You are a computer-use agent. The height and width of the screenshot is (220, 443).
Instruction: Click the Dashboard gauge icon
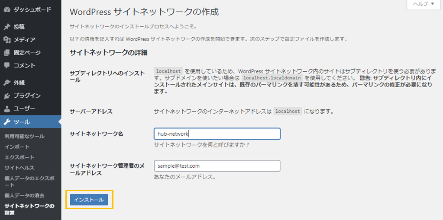pyautogui.click(x=7, y=10)
